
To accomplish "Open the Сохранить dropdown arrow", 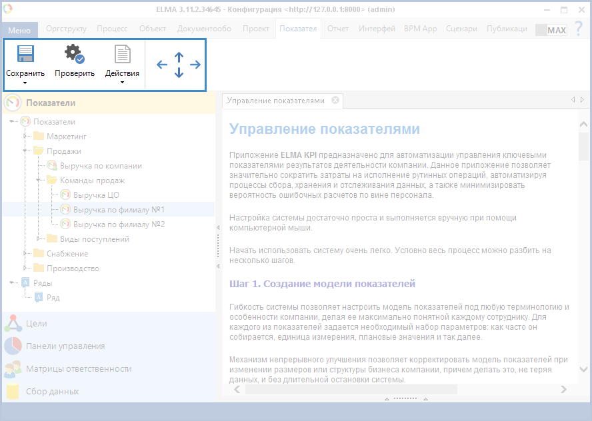I will [25, 83].
